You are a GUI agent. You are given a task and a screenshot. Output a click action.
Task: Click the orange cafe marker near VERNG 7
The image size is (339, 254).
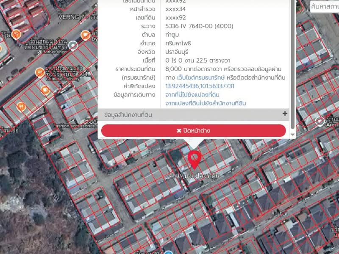pyautogui.click(x=85, y=34)
